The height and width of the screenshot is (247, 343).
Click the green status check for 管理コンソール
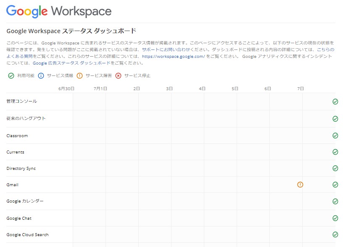335,101
